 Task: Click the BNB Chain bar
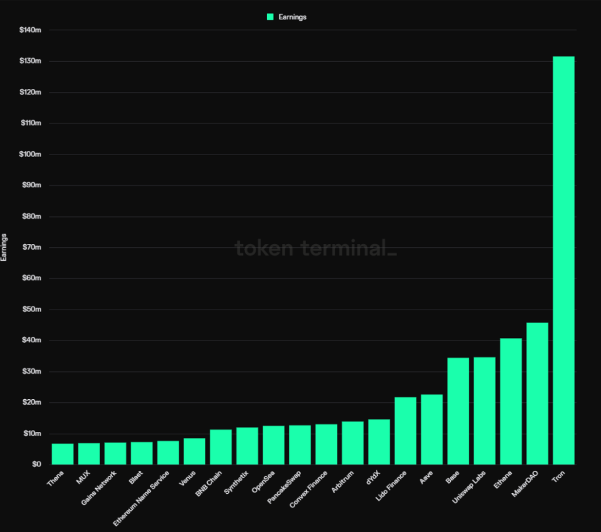221,447
